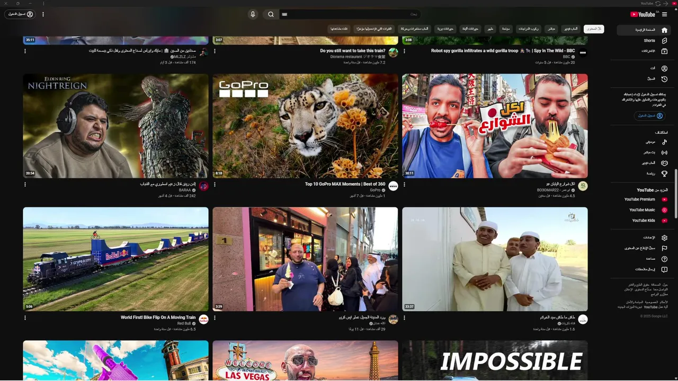The width and height of the screenshot is (678, 381).
Task: Select the 'كل المحتوى' filter chip
Action: tap(594, 29)
